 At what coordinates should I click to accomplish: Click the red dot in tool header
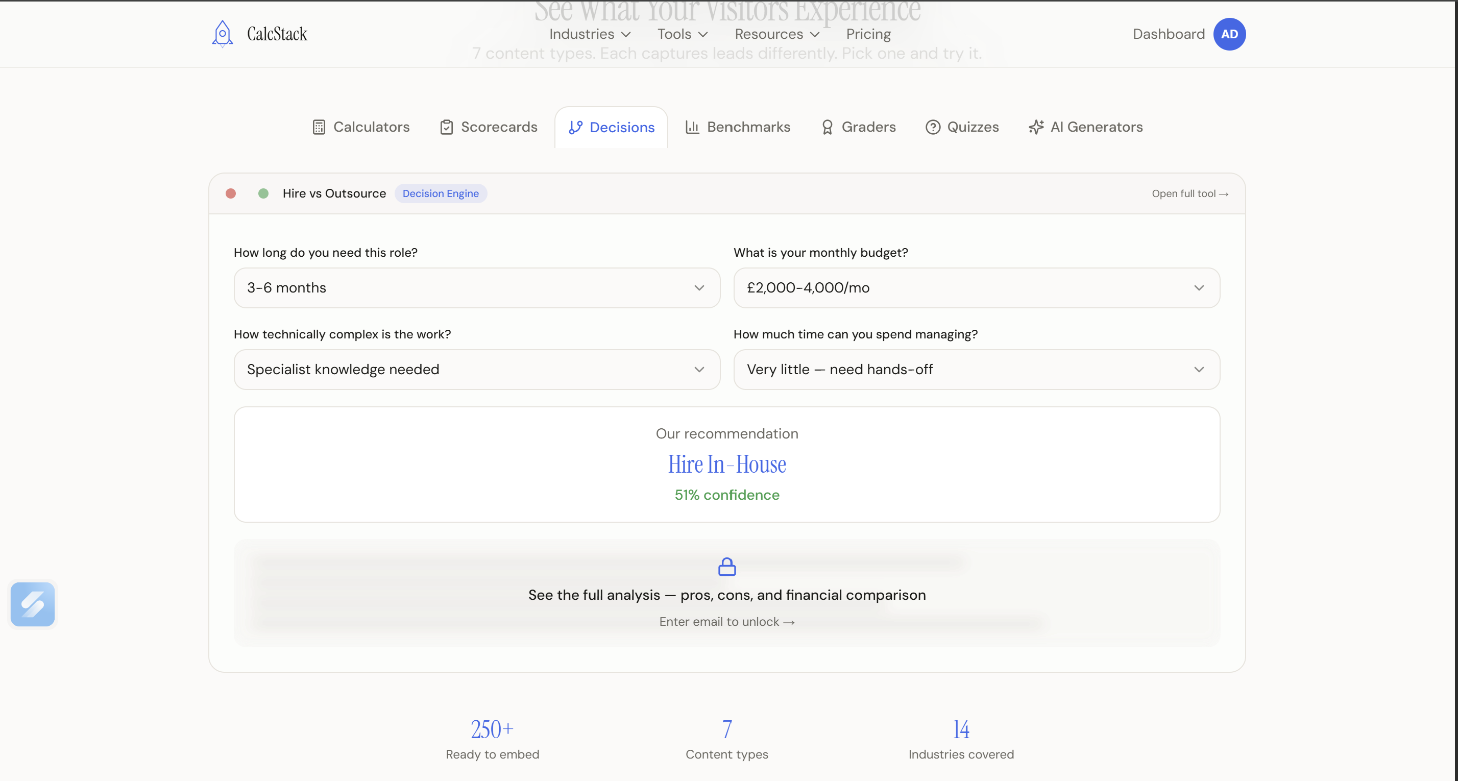[x=231, y=193]
